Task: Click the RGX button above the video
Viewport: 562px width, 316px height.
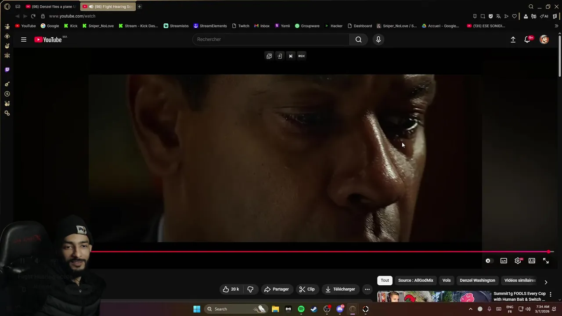Action: point(302,56)
